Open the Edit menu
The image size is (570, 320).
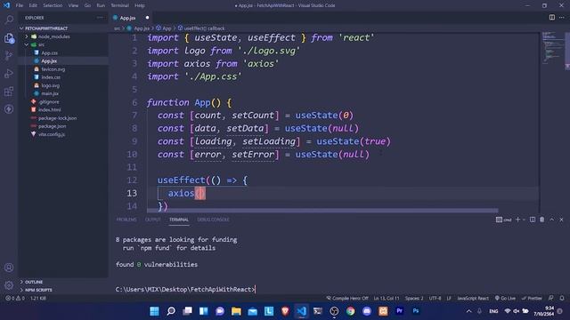click(33, 5)
